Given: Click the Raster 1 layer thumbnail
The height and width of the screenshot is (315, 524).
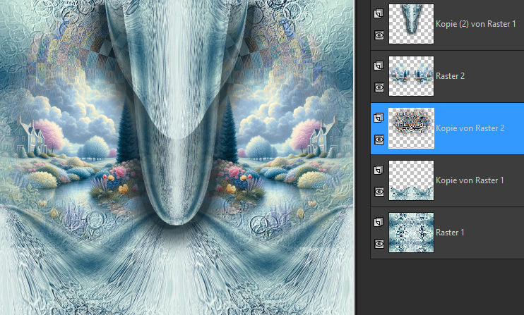Looking at the screenshot, I should 412,233.
